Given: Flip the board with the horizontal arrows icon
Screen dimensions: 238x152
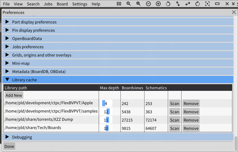Looking at the screenshot, I should [x=187, y=4].
